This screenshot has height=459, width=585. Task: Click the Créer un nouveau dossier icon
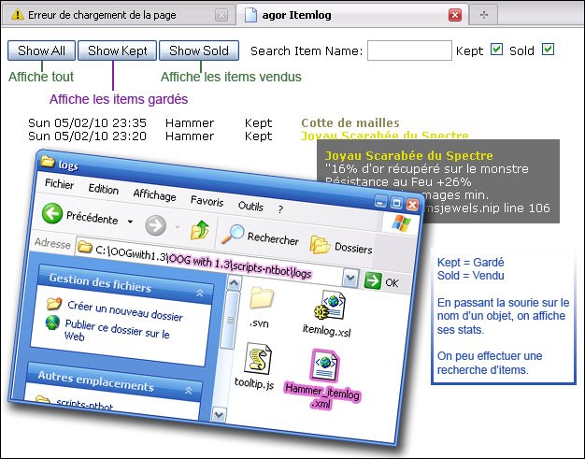(x=54, y=303)
